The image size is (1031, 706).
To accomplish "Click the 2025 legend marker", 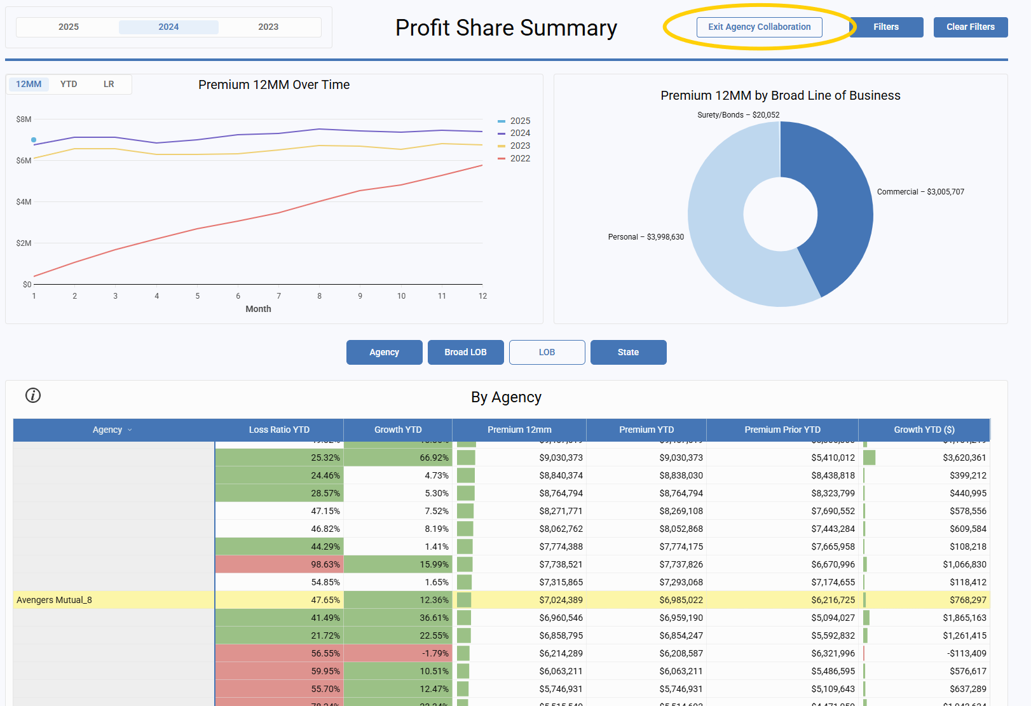I will click(502, 121).
